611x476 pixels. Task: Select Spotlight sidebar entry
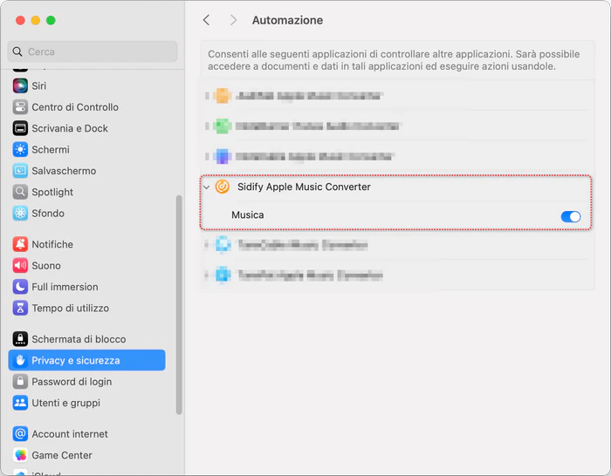point(87,192)
